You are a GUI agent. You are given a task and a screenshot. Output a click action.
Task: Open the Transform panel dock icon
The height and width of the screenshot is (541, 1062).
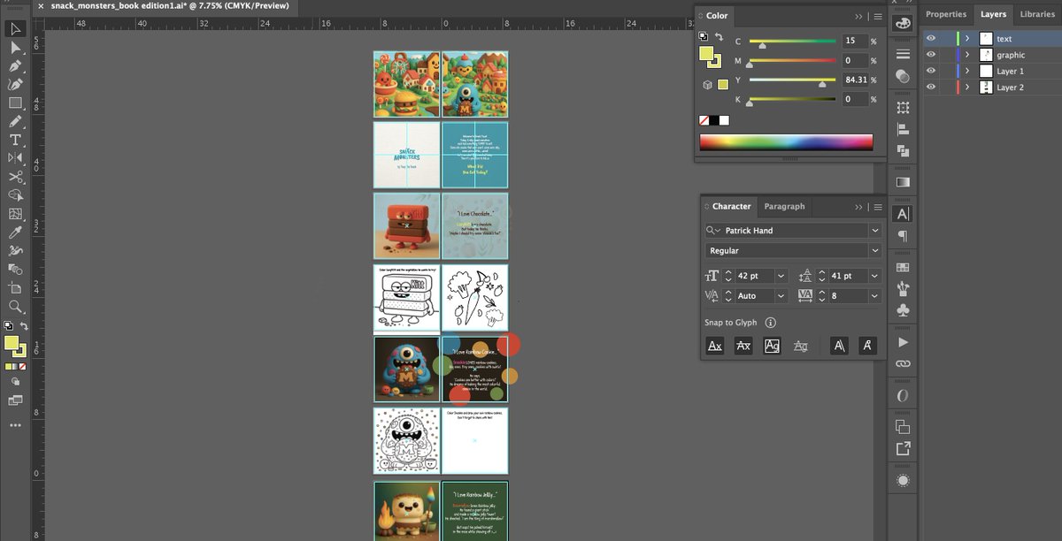pos(903,108)
